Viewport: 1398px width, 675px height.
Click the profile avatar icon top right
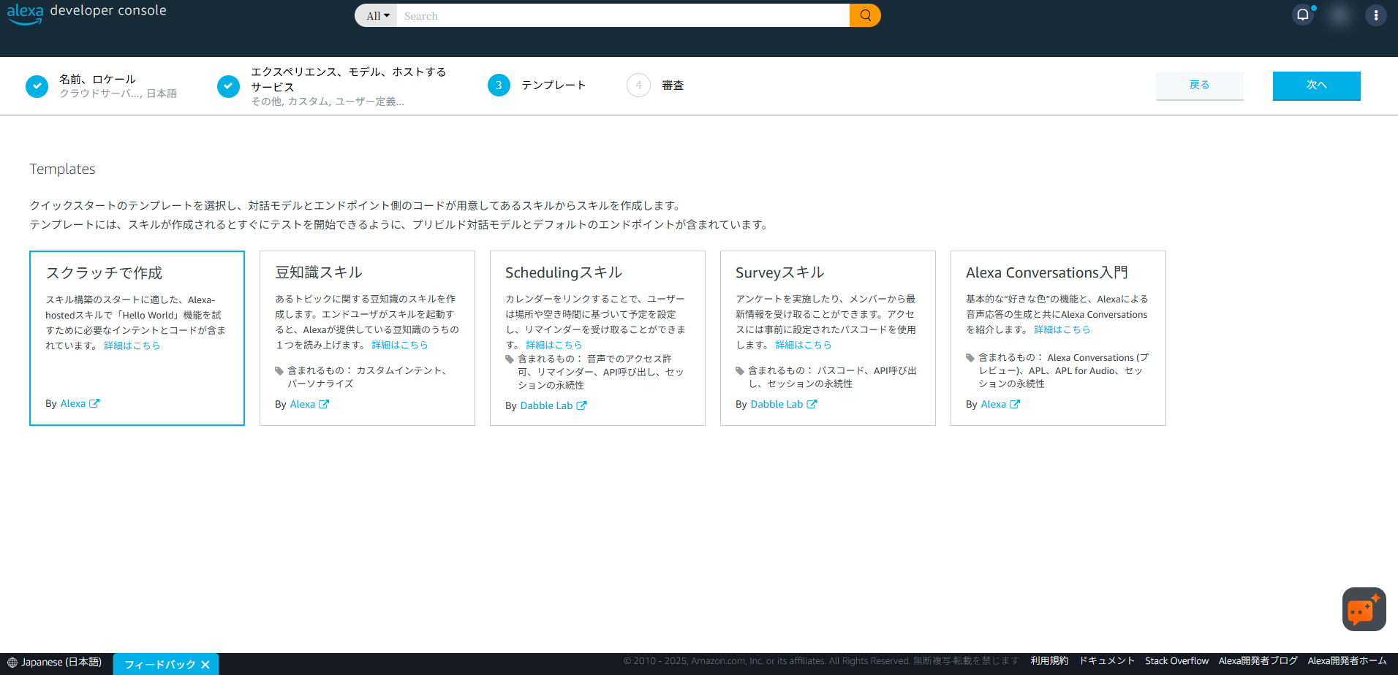[1340, 15]
